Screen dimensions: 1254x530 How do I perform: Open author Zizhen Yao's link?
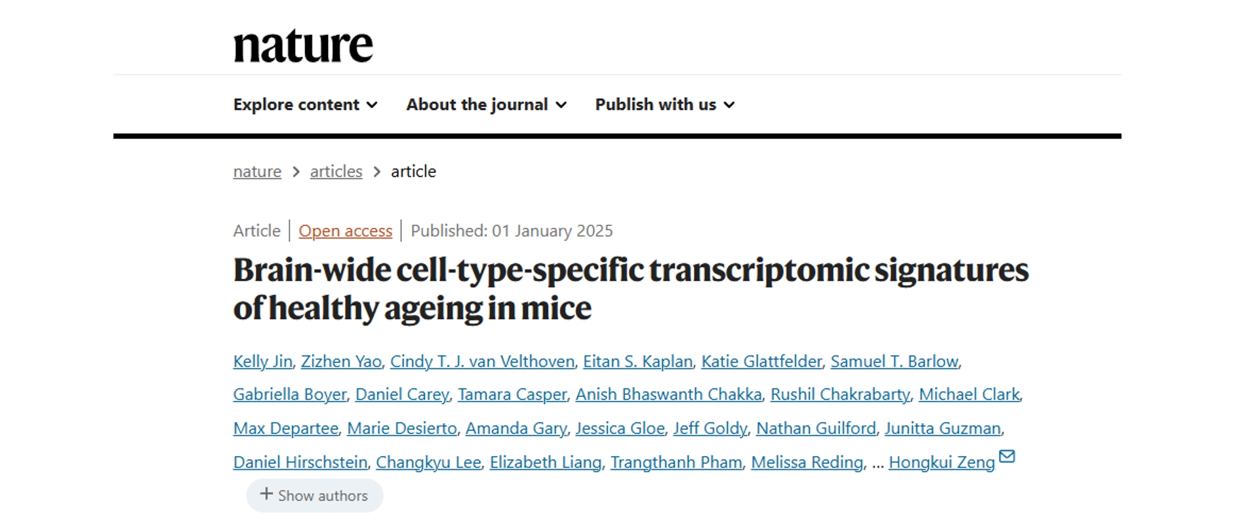coord(341,362)
